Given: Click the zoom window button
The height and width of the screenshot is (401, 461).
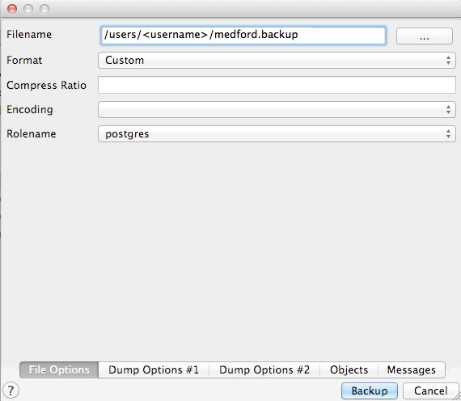Looking at the screenshot, I should [44, 9].
